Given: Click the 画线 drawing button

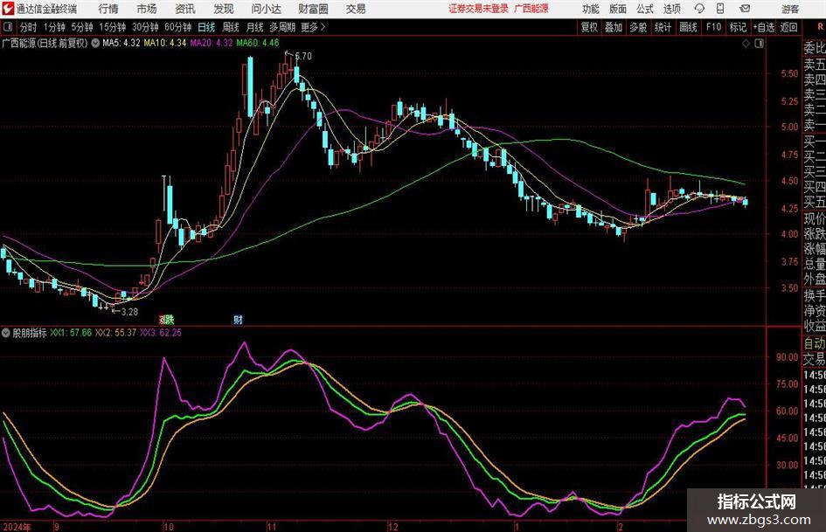Looking at the screenshot, I should (689, 27).
